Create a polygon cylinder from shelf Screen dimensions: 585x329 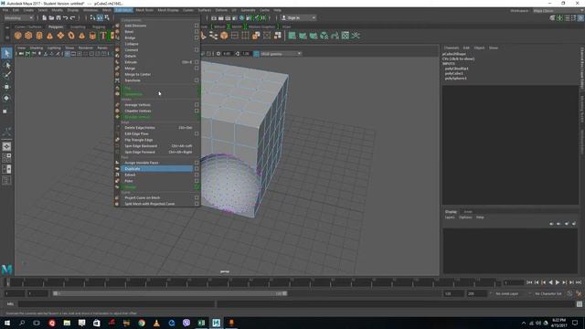tap(39, 36)
